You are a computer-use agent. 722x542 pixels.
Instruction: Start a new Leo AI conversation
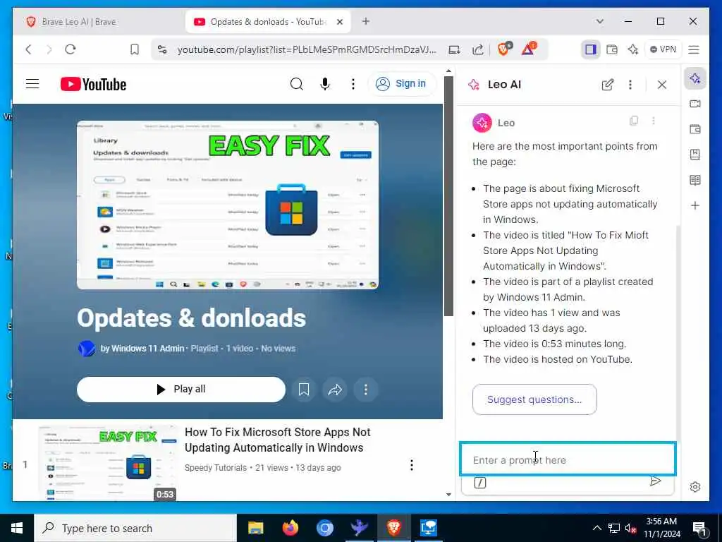pyautogui.click(x=608, y=85)
